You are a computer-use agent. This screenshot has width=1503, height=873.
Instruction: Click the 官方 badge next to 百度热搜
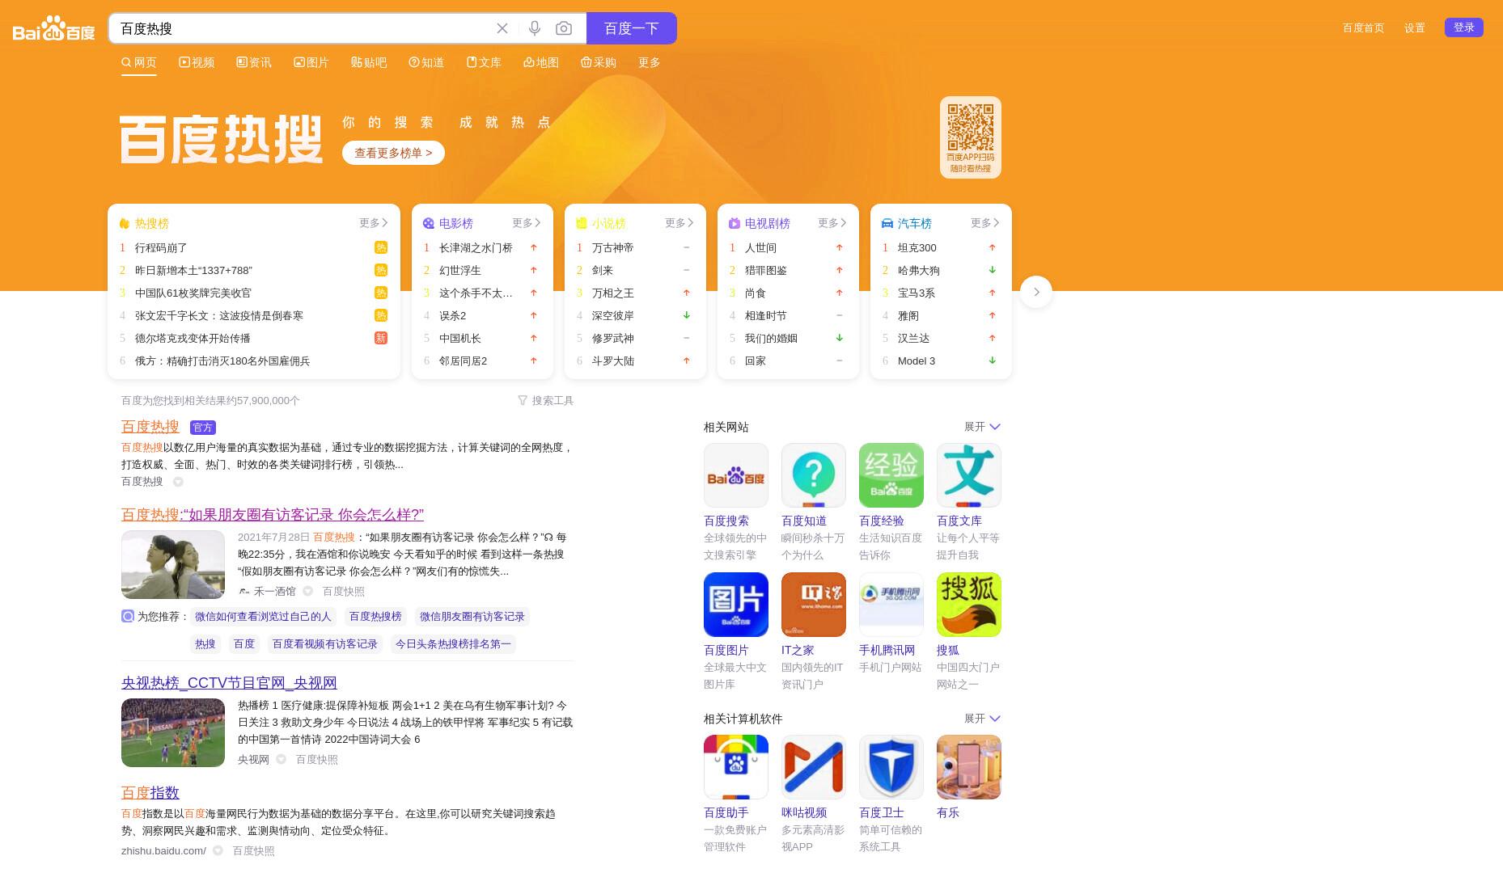(203, 428)
